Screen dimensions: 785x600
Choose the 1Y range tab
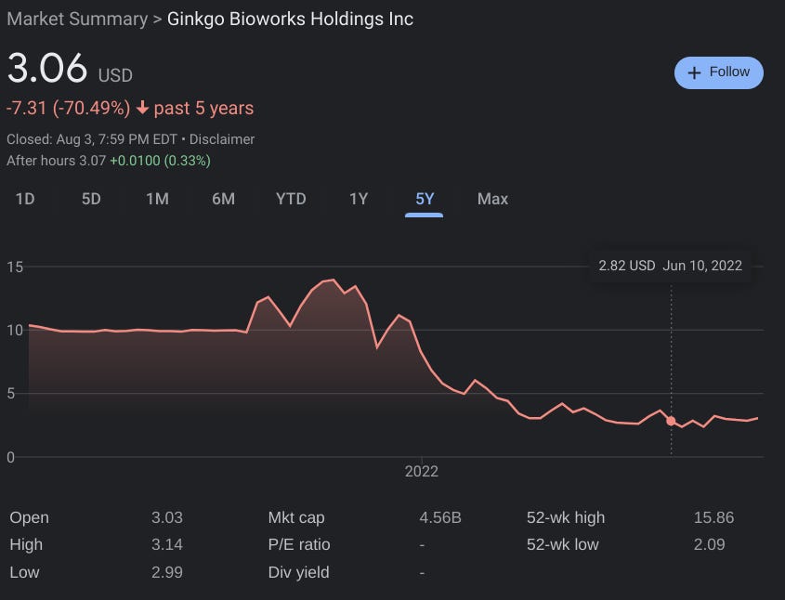pos(359,199)
